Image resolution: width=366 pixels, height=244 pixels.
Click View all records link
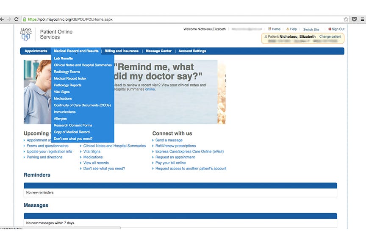pos(96,163)
